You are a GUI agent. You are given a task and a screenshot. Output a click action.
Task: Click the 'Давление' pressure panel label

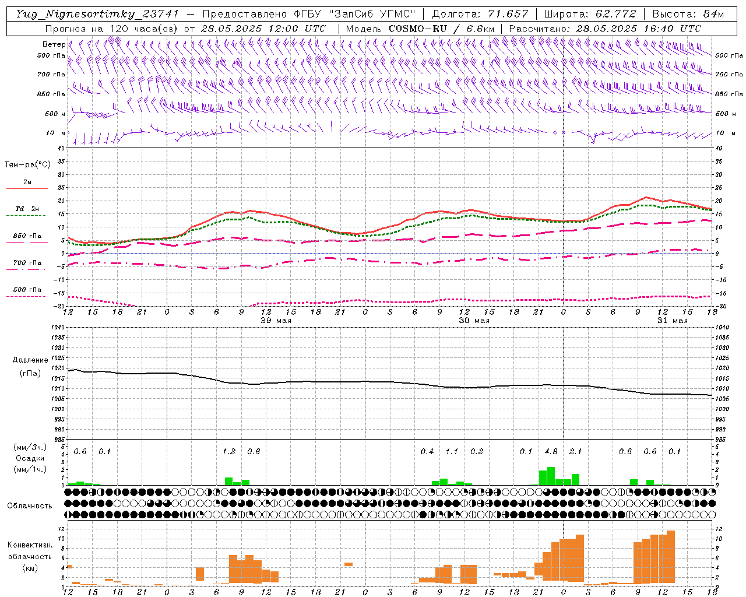click(x=30, y=360)
